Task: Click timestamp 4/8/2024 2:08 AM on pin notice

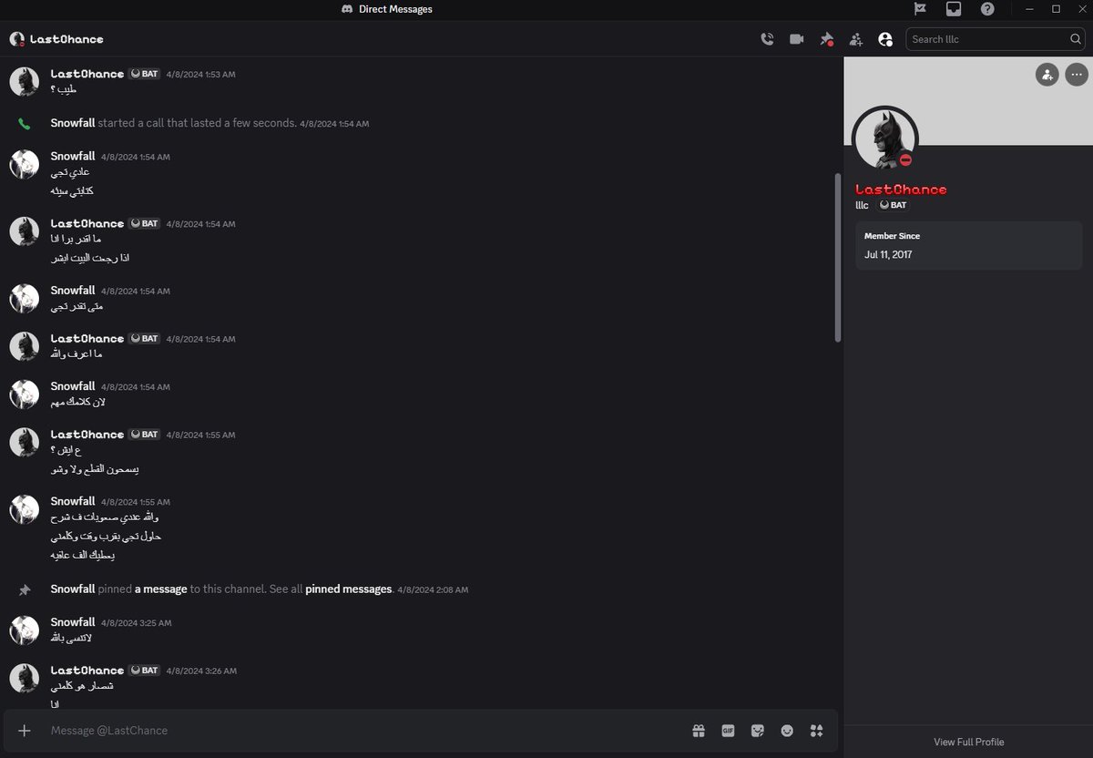Action: [x=433, y=590]
